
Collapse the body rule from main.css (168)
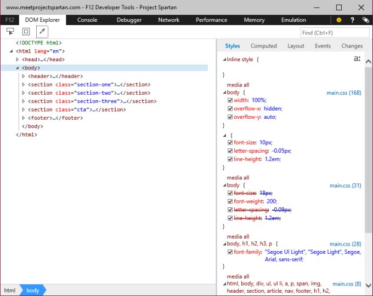pos(224,92)
